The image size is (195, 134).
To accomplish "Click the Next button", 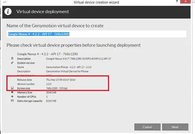I will [175, 127].
